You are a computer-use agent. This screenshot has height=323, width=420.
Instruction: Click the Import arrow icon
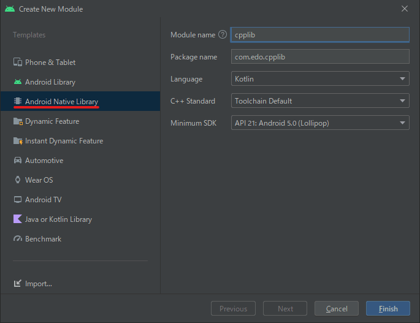click(x=18, y=283)
